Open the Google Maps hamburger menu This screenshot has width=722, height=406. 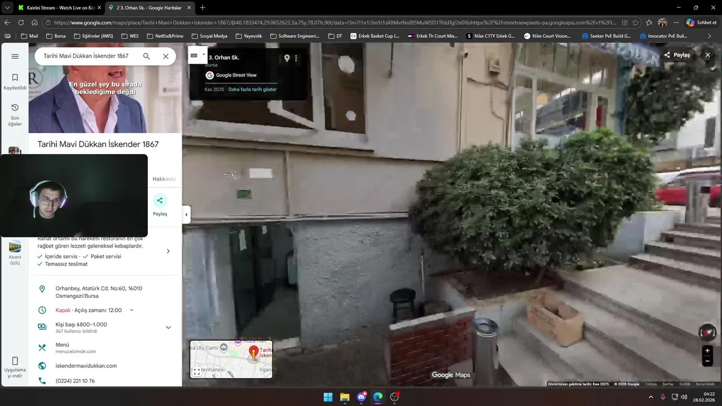click(15, 56)
